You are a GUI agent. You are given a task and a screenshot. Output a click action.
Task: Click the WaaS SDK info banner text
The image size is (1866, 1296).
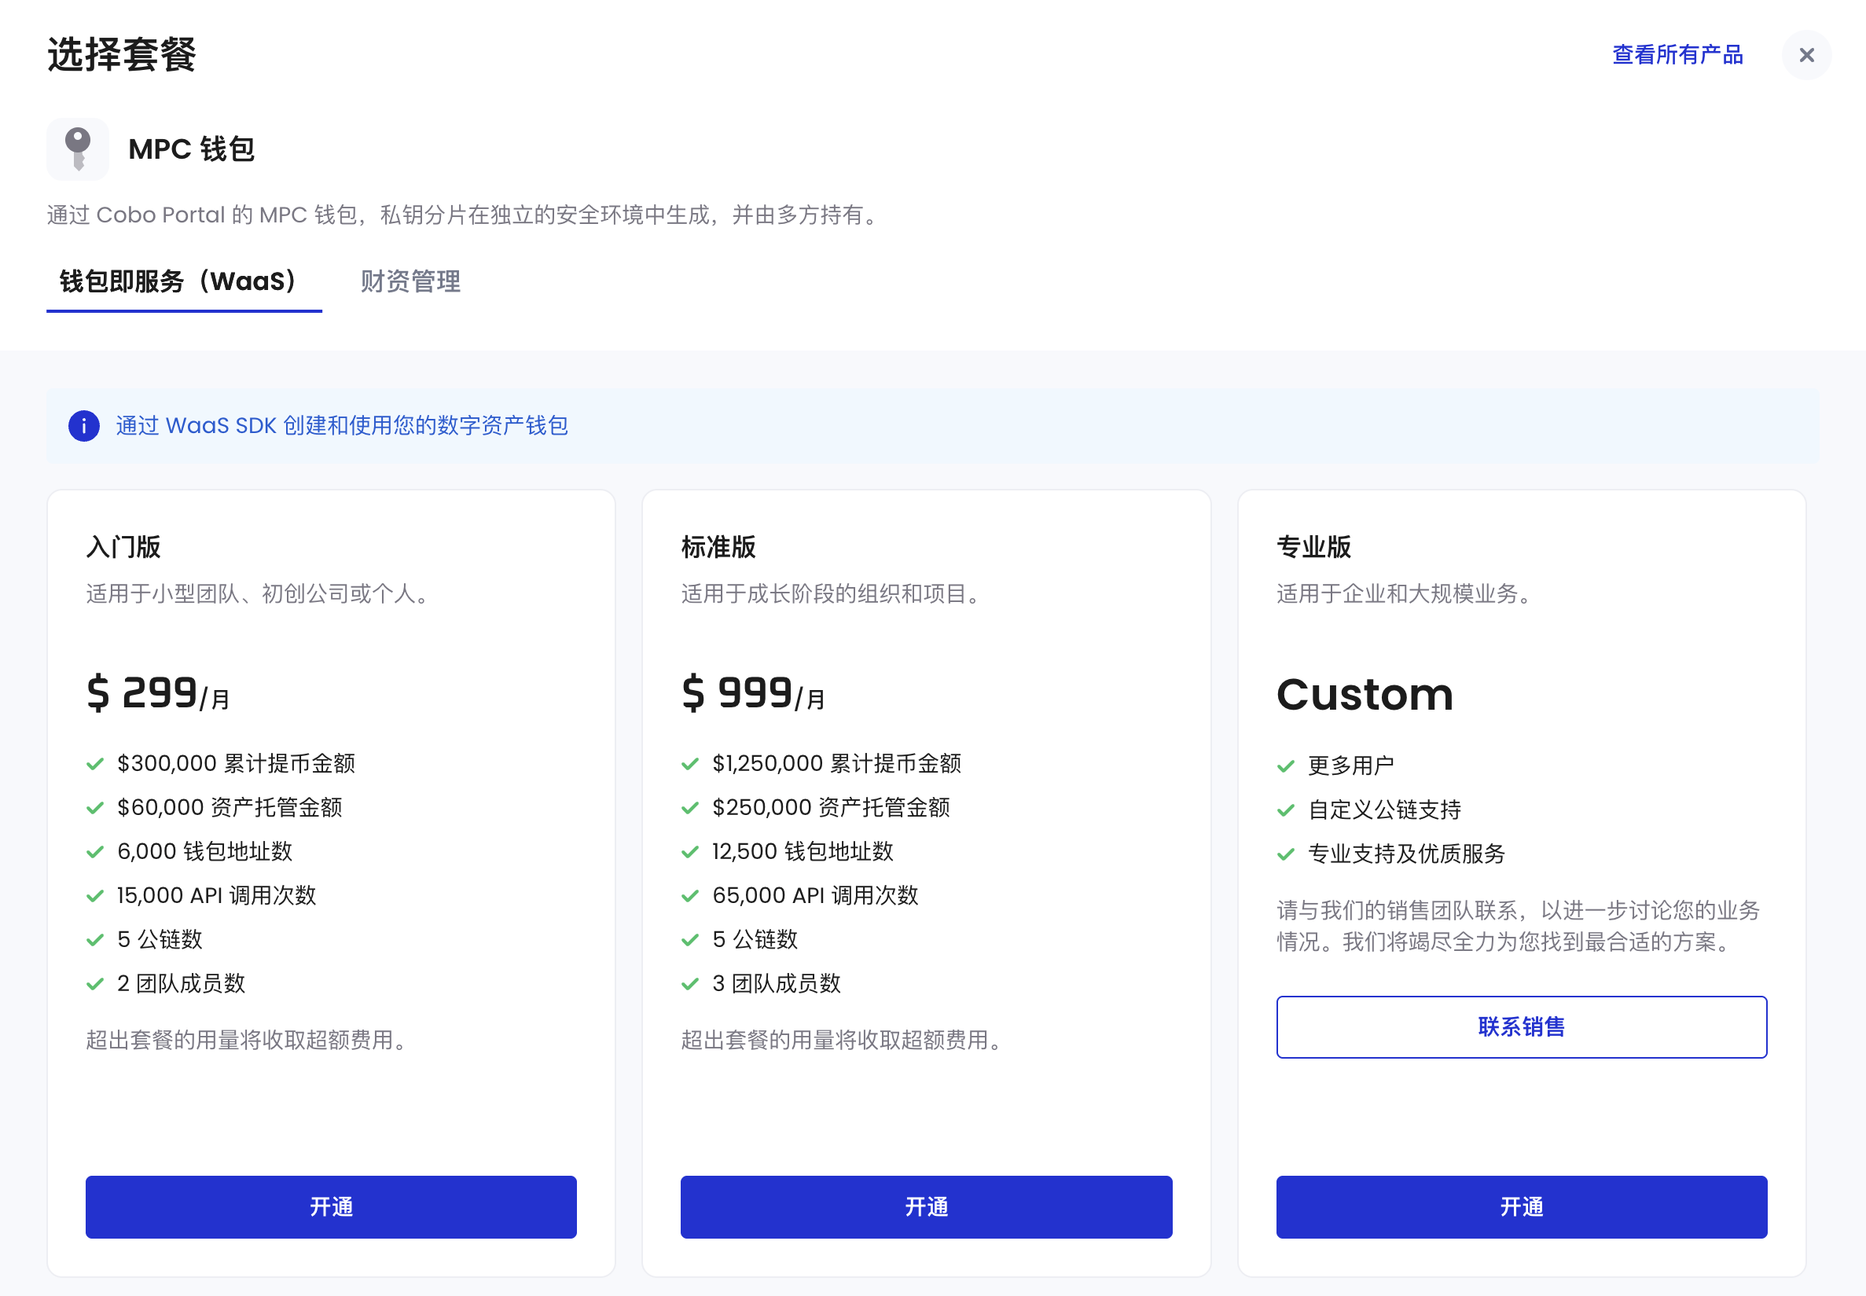coord(341,425)
